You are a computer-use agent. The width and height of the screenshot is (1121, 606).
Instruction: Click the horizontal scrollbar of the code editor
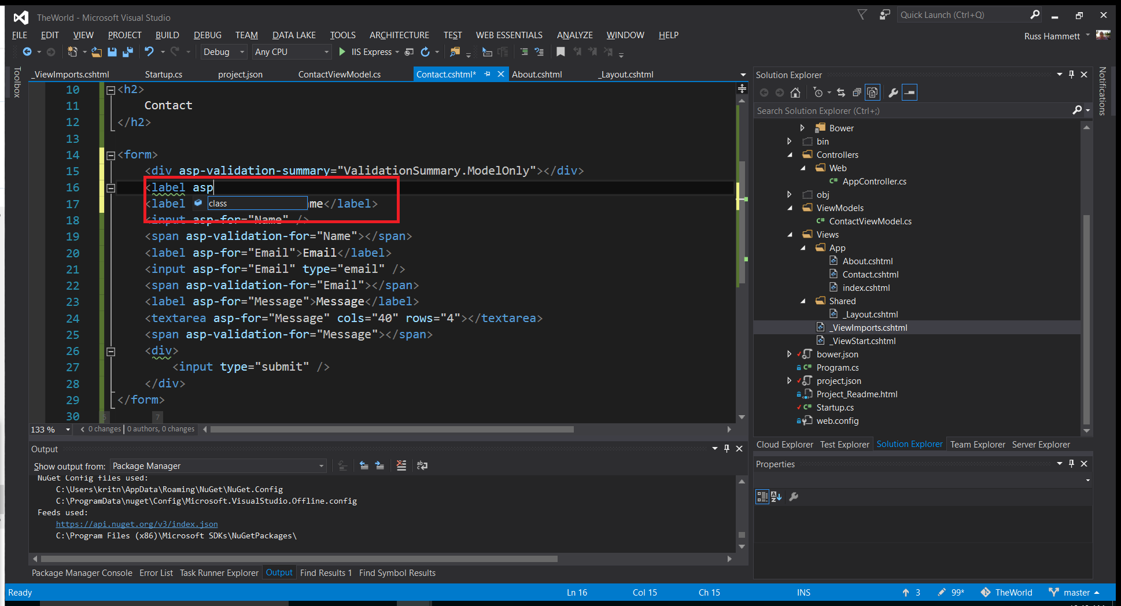point(392,430)
